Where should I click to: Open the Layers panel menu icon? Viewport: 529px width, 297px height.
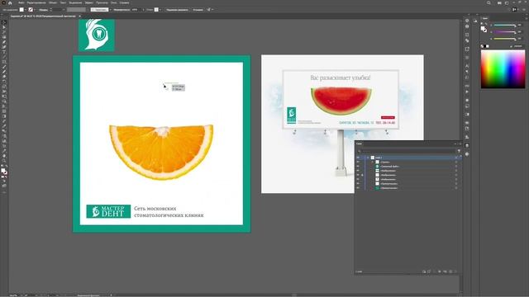460,144
